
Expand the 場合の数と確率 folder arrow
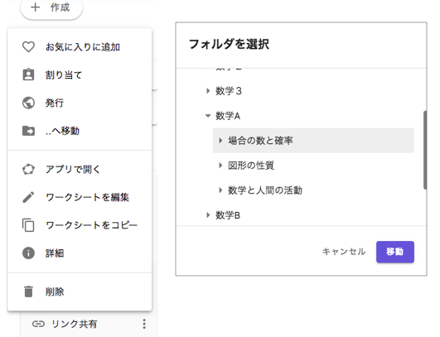pyautogui.click(x=220, y=141)
